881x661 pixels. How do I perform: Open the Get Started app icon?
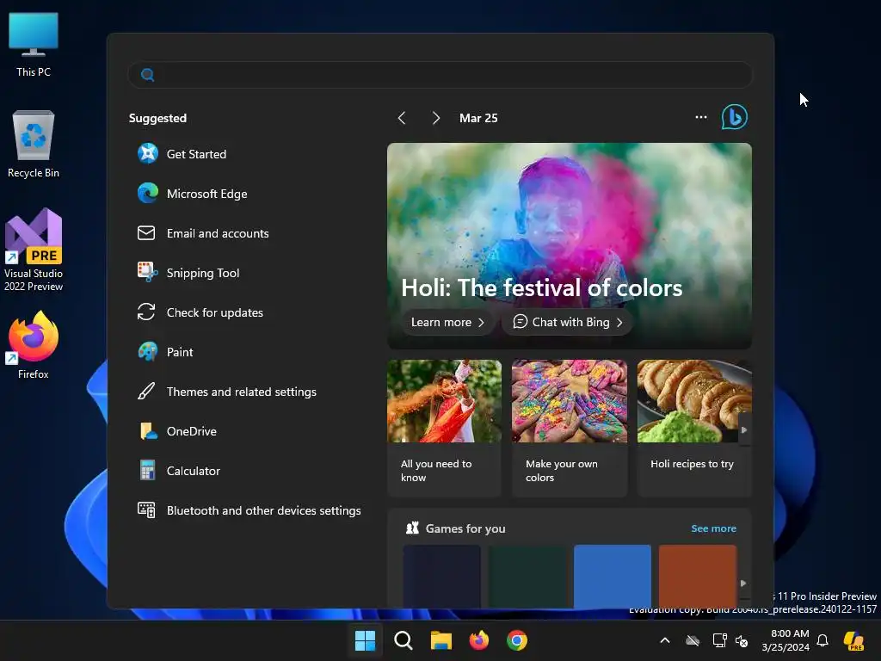pos(148,153)
